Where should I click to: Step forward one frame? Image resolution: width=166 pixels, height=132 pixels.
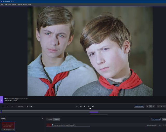coord(89,106)
